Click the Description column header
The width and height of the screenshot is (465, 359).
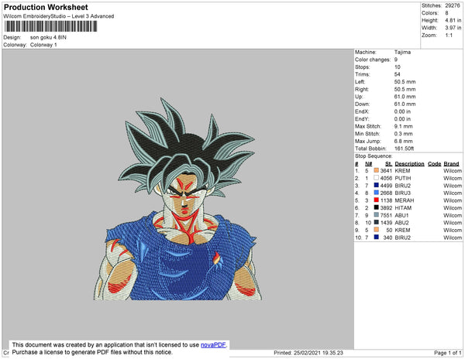click(x=409, y=164)
